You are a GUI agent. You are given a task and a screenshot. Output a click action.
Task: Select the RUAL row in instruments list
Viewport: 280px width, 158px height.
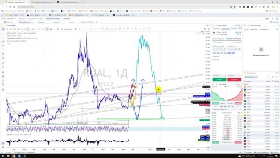[x=261, y=136]
